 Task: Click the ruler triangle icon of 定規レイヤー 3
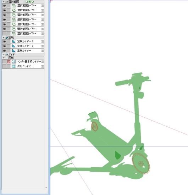(14, 41)
